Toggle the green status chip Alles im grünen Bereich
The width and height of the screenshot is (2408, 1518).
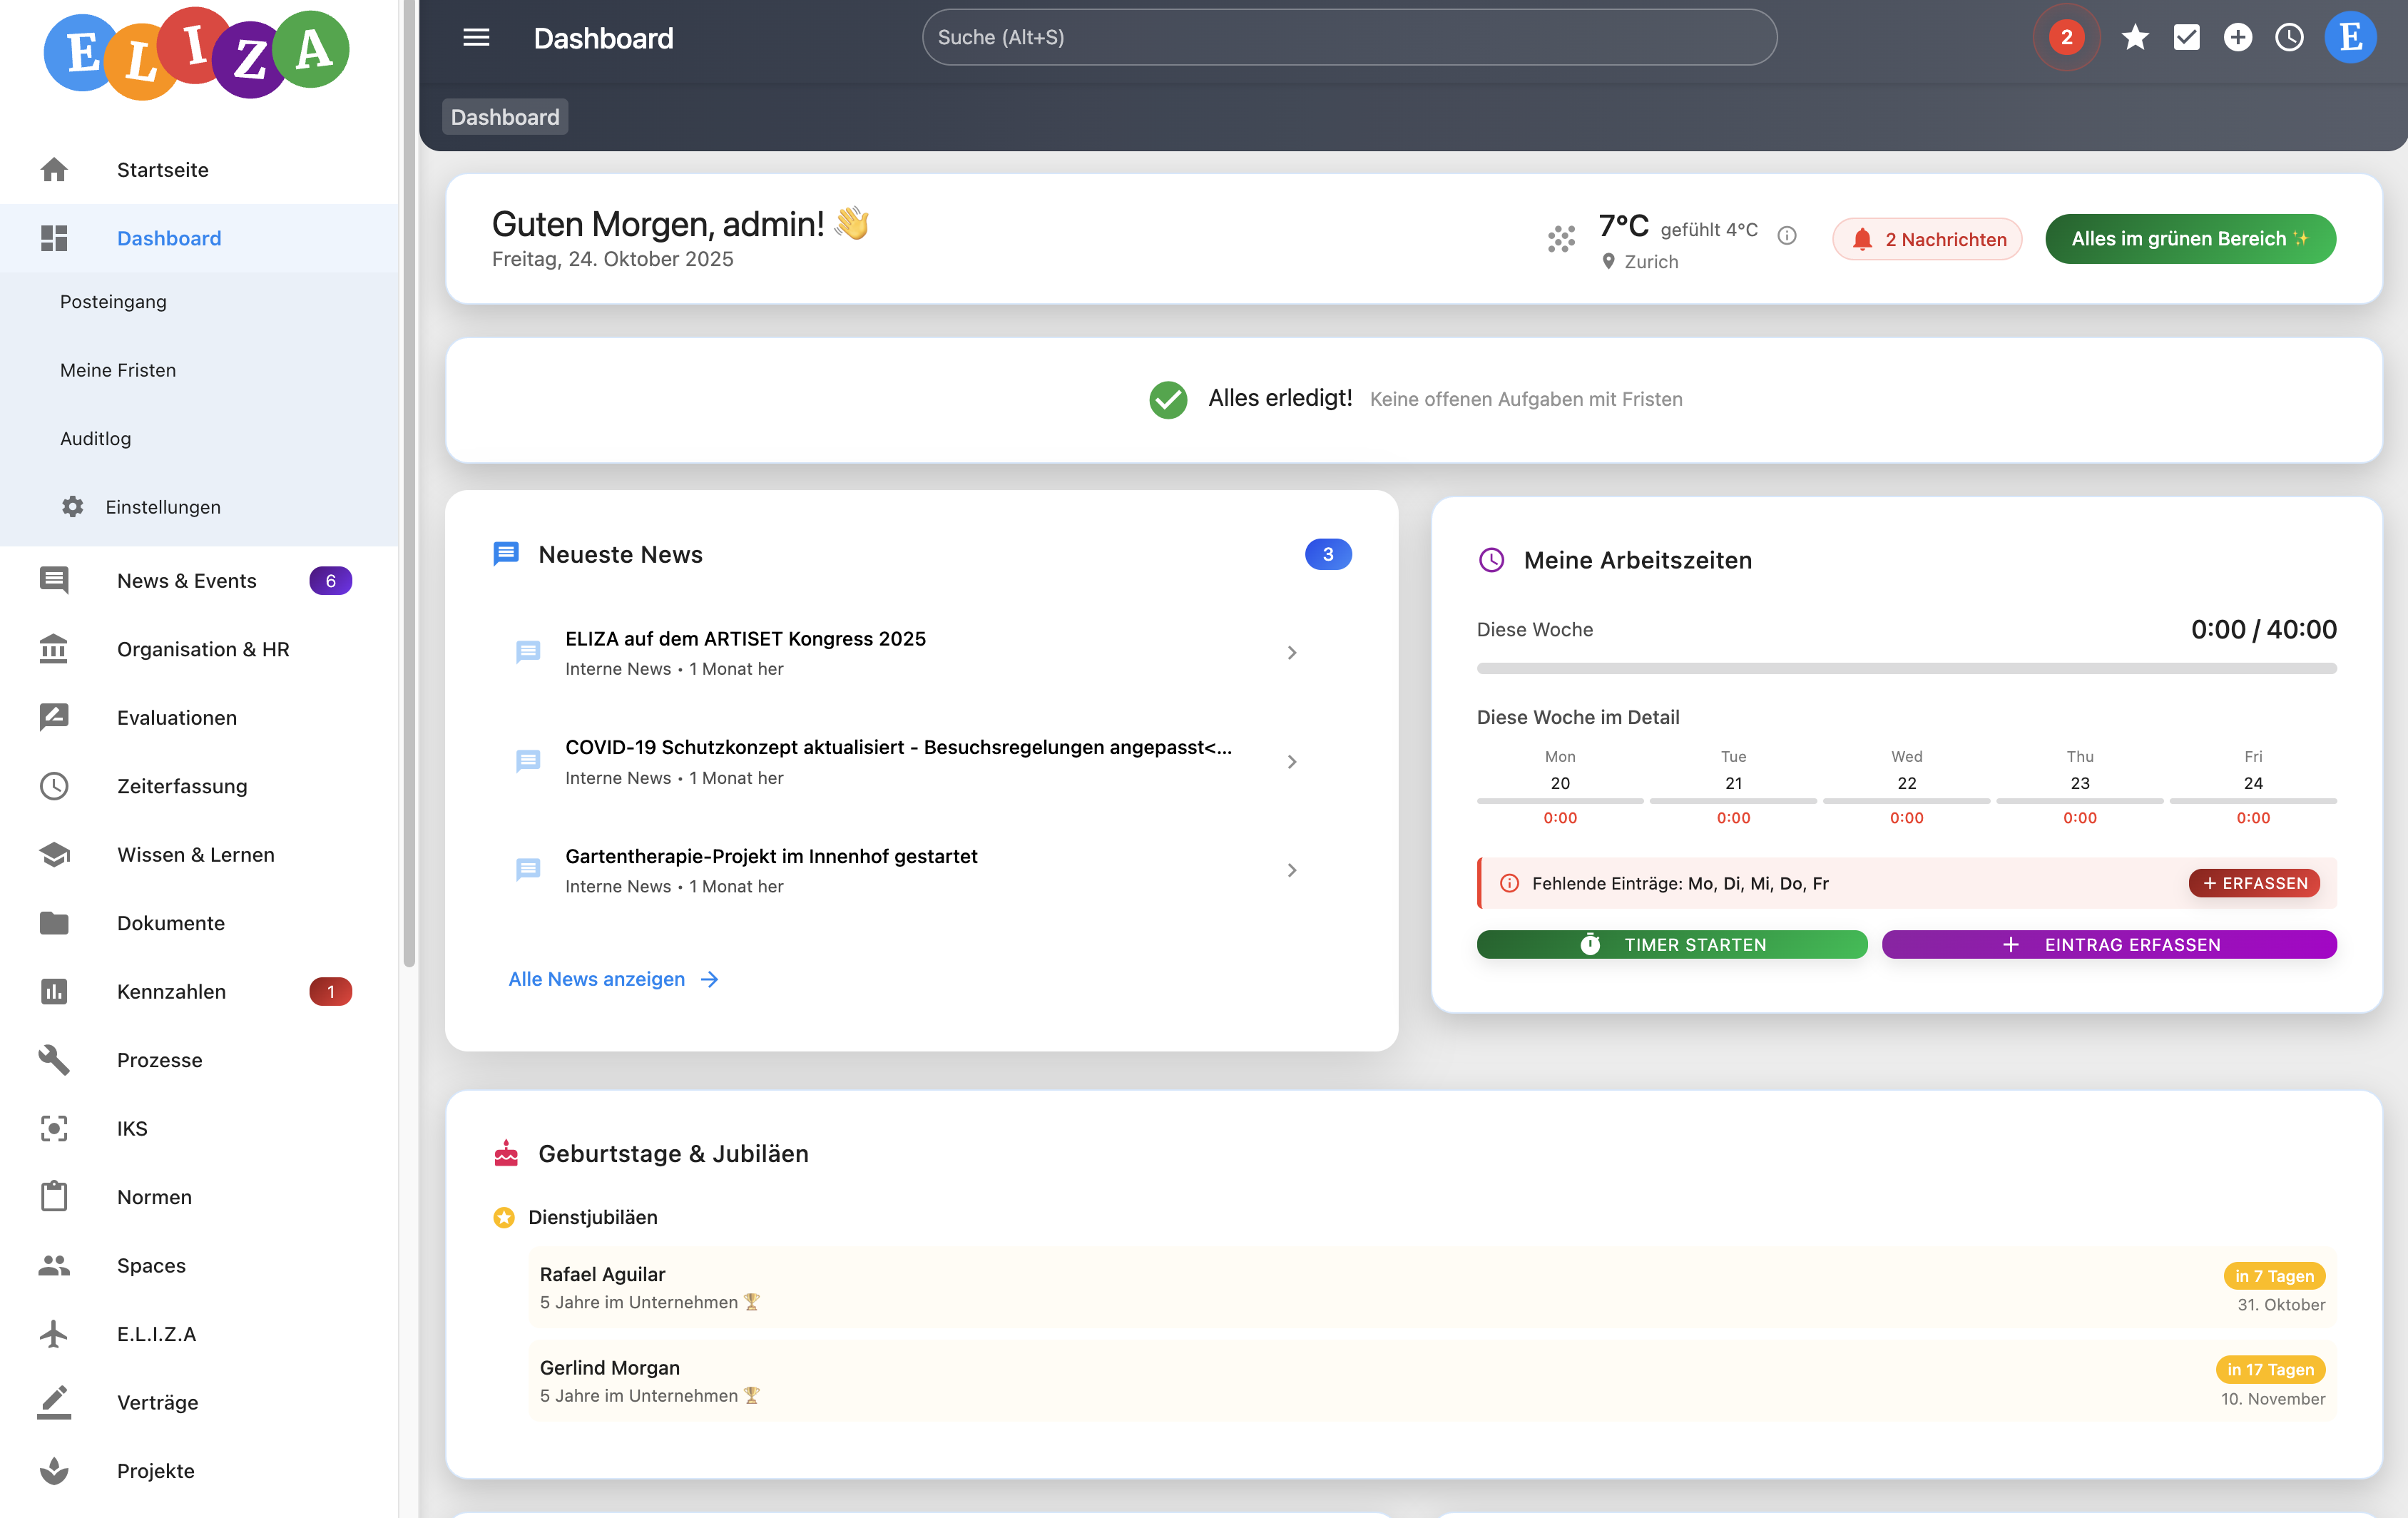2190,238
